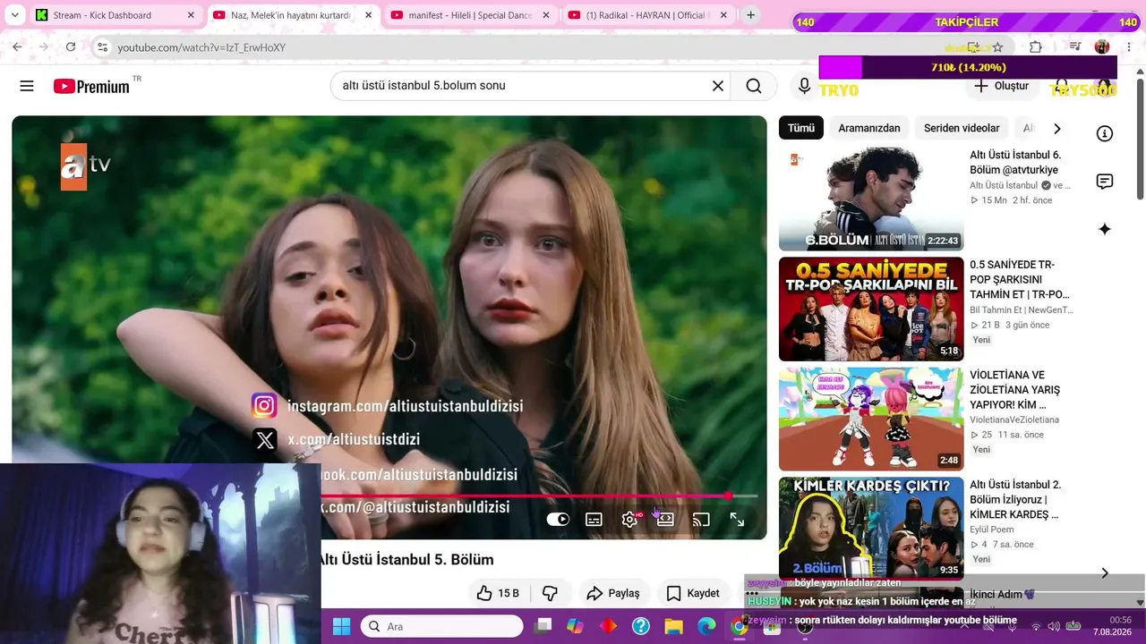Viewport: 1146px width, 644px height.
Task: Open the info panel icon on the right rail
Action: coord(1105,133)
